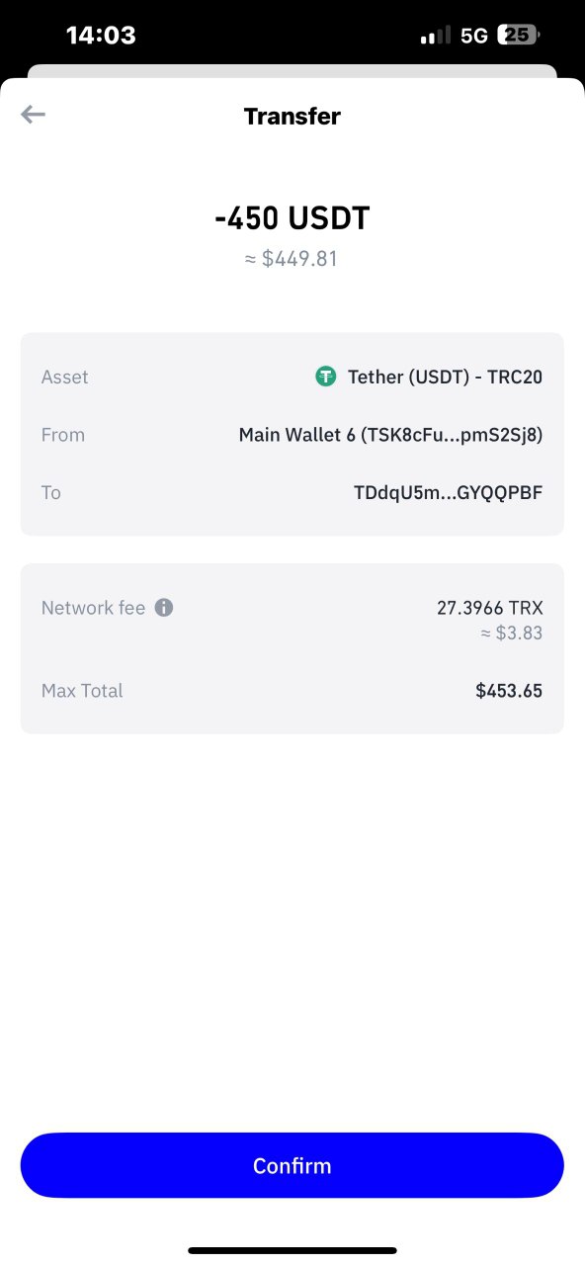Image resolution: width=585 pixels, height=1265 pixels.
Task: Select the -450 USDT amount text
Action: tap(292, 218)
